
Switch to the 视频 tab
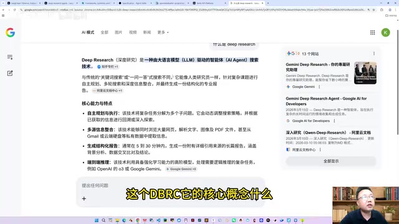coord(133,32)
